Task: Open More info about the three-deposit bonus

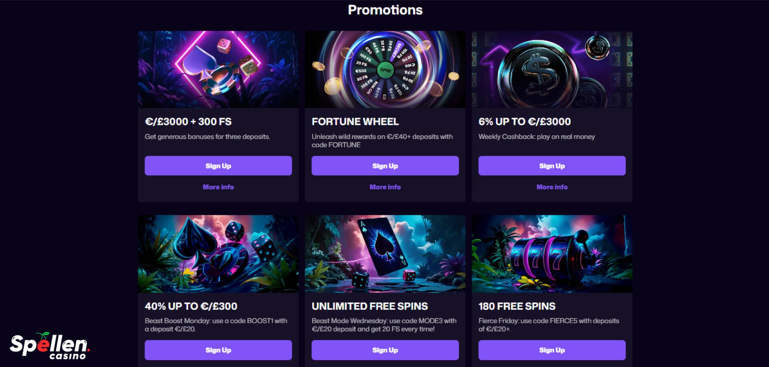Action: (x=218, y=187)
